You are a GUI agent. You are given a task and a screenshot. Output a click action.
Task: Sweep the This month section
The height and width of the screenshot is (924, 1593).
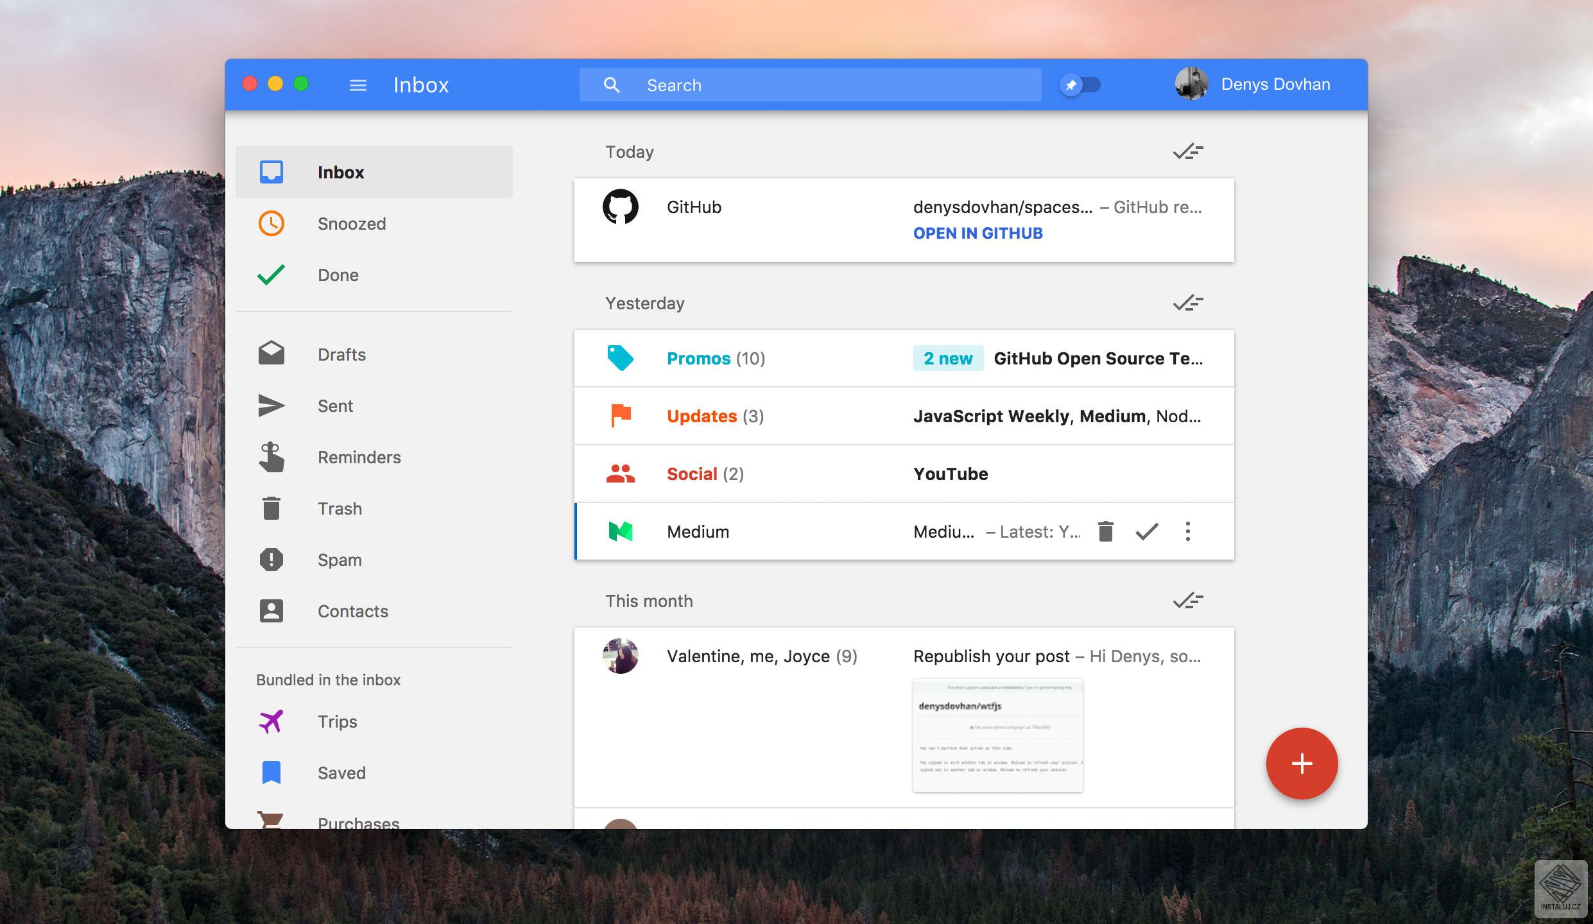coord(1187,601)
